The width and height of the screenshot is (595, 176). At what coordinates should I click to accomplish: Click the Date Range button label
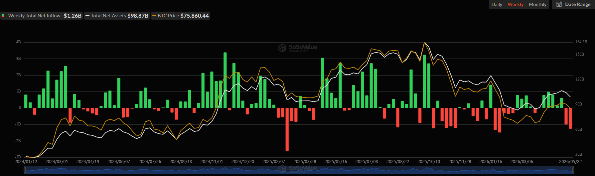tap(578, 4)
